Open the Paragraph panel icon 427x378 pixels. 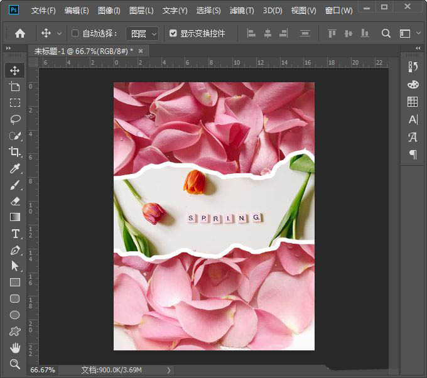413,154
